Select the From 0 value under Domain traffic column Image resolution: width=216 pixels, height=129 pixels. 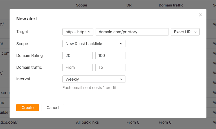[x=165, y=122]
